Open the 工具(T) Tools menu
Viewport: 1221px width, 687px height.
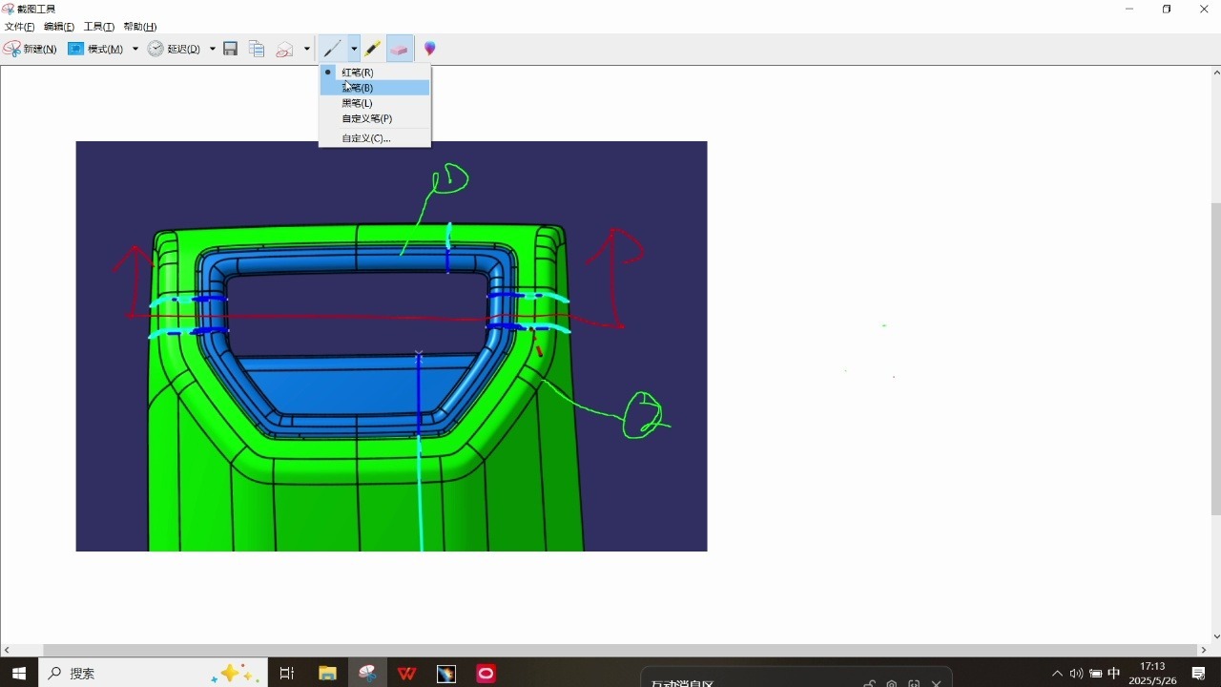99,27
